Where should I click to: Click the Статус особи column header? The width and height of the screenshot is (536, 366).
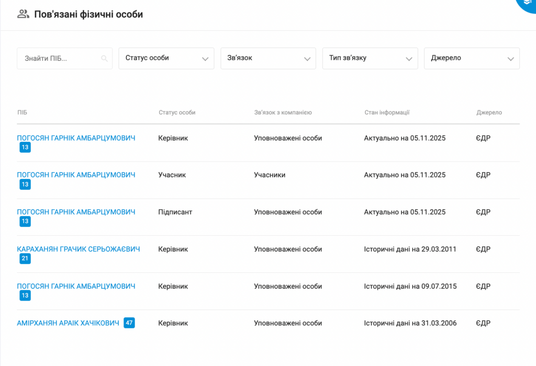pyautogui.click(x=177, y=112)
